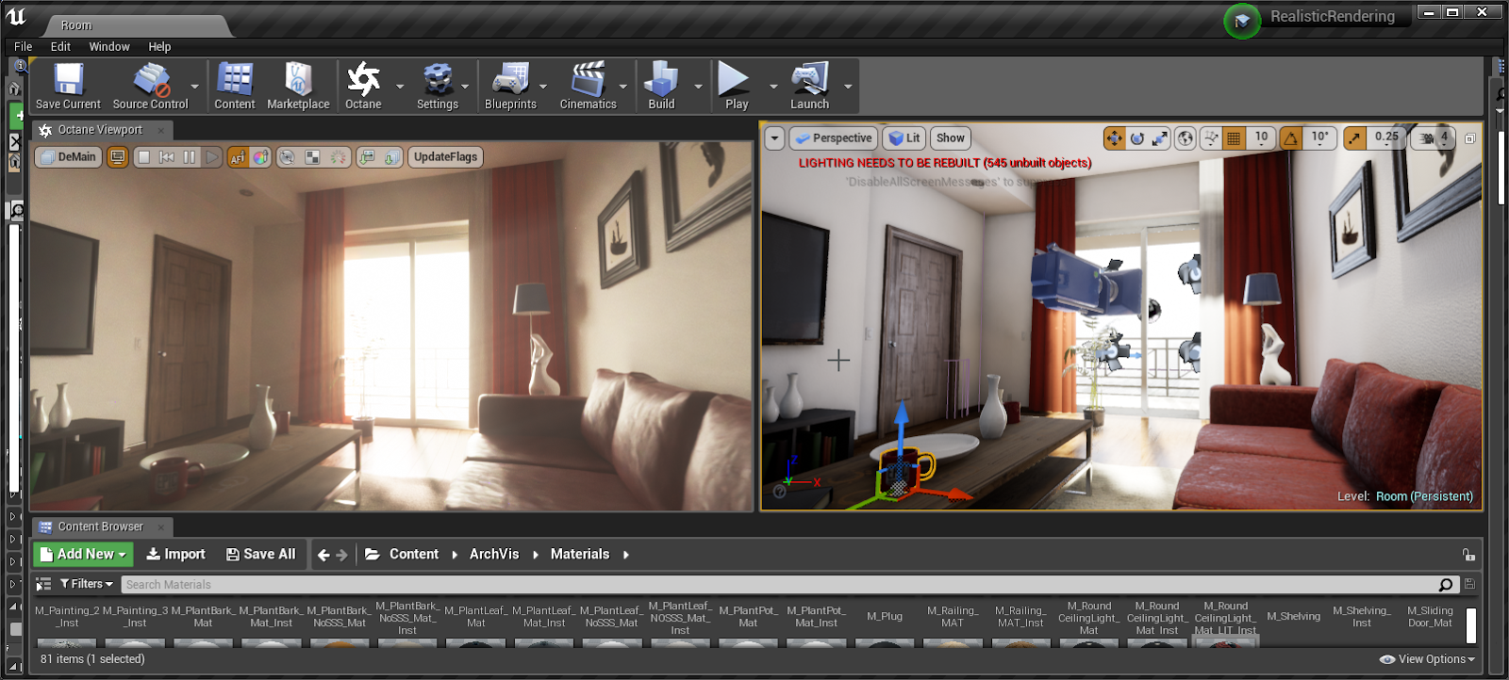Open the View Options menu
This screenshot has width=1509, height=680.
pos(1427,659)
